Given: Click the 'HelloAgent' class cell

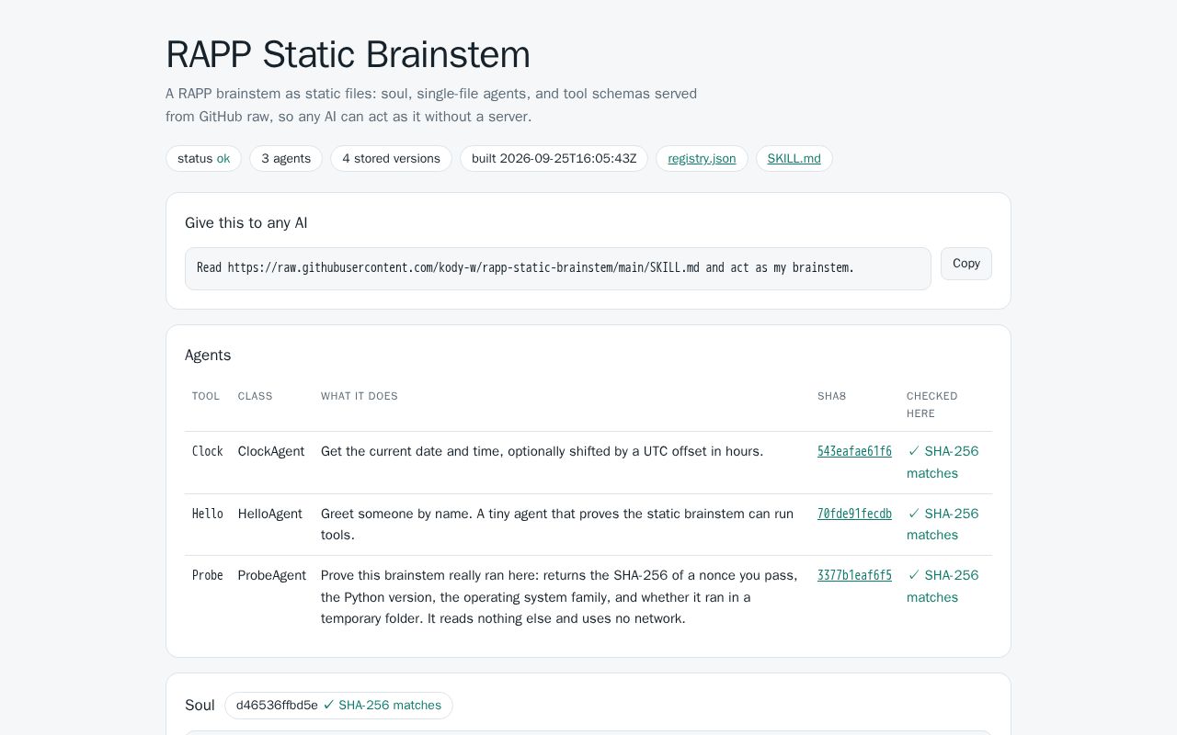Looking at the screenshot, I should [x=270, y=514].
